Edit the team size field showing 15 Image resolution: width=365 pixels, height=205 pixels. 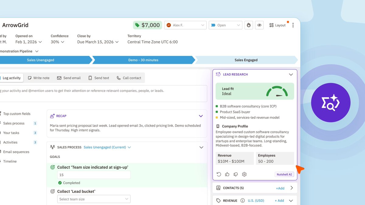[94, 175]
